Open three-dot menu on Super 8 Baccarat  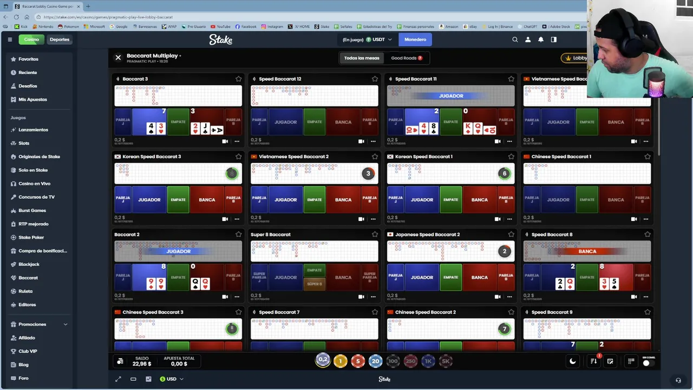point(373,297)
